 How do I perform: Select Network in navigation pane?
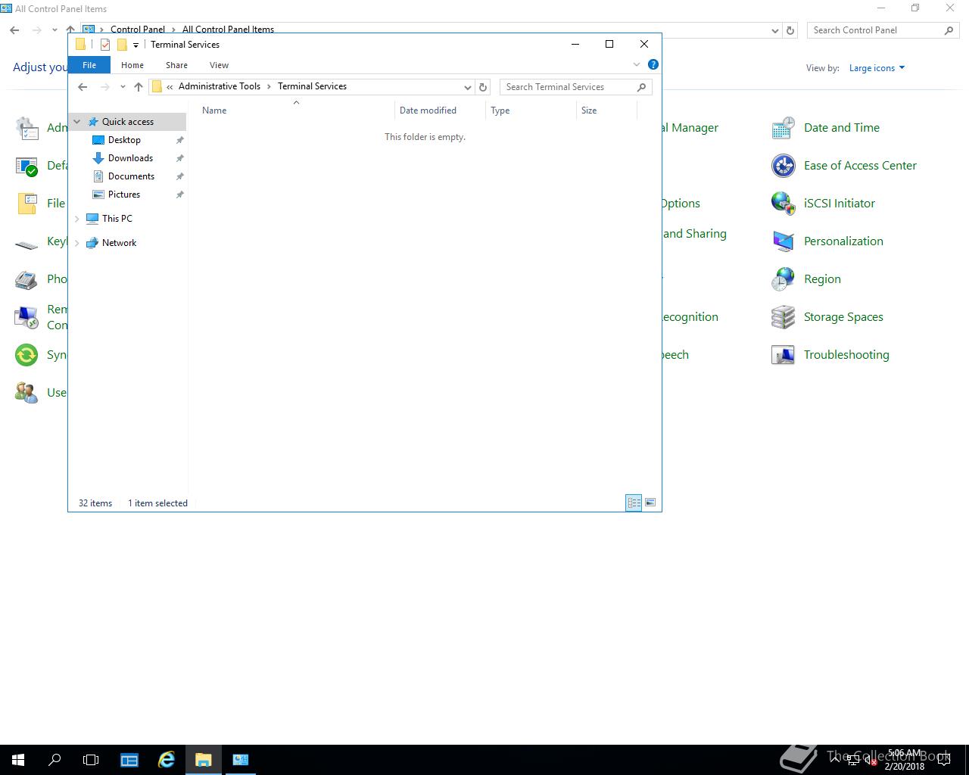pyautogui.click(x=119, y=243)
